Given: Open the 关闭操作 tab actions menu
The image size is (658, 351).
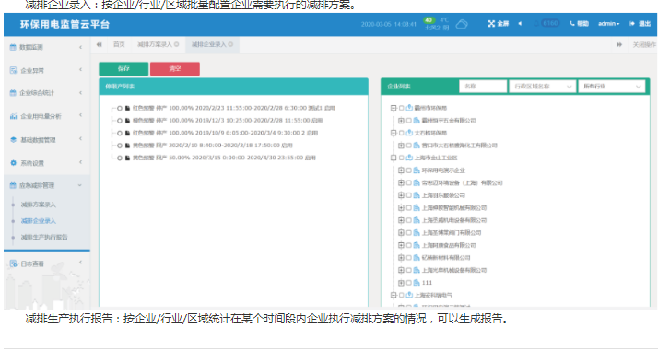Looking at the screenshot, I should pos(644,44).
